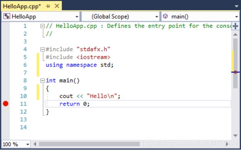Pin the HelloApp.cpp tab
241x150 pixels.
coord(48,6)
